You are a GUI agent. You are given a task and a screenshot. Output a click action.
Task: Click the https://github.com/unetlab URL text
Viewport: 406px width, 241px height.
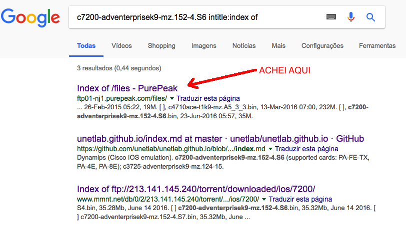(171, 149)
